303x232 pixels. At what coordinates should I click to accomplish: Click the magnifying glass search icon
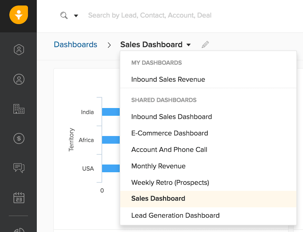pos(64,15)
